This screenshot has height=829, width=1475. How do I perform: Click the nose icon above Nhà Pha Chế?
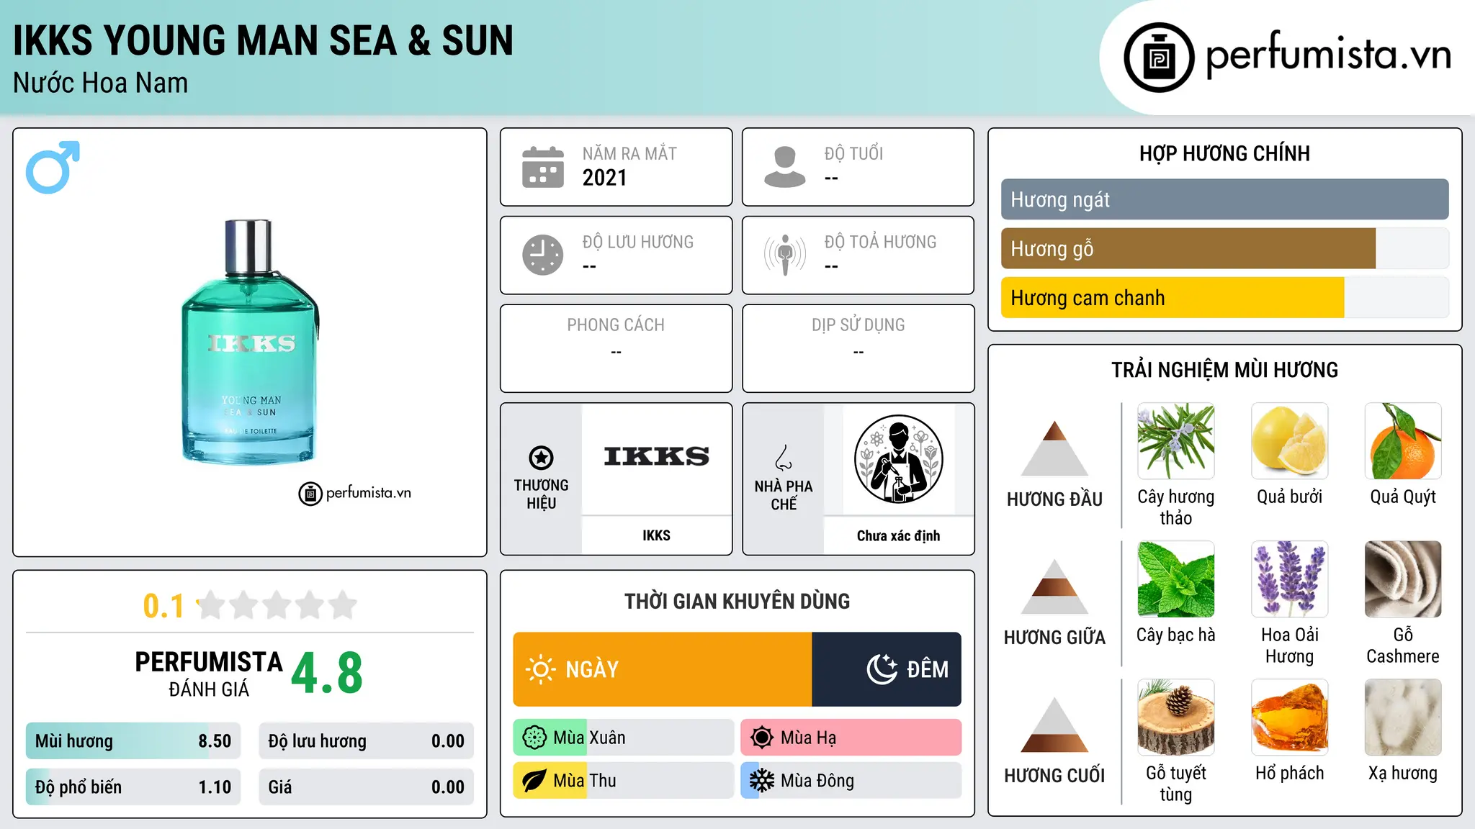pos(784,458)
